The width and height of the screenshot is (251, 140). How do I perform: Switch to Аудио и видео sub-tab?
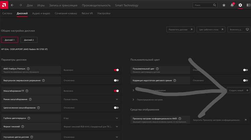point(41,14)
